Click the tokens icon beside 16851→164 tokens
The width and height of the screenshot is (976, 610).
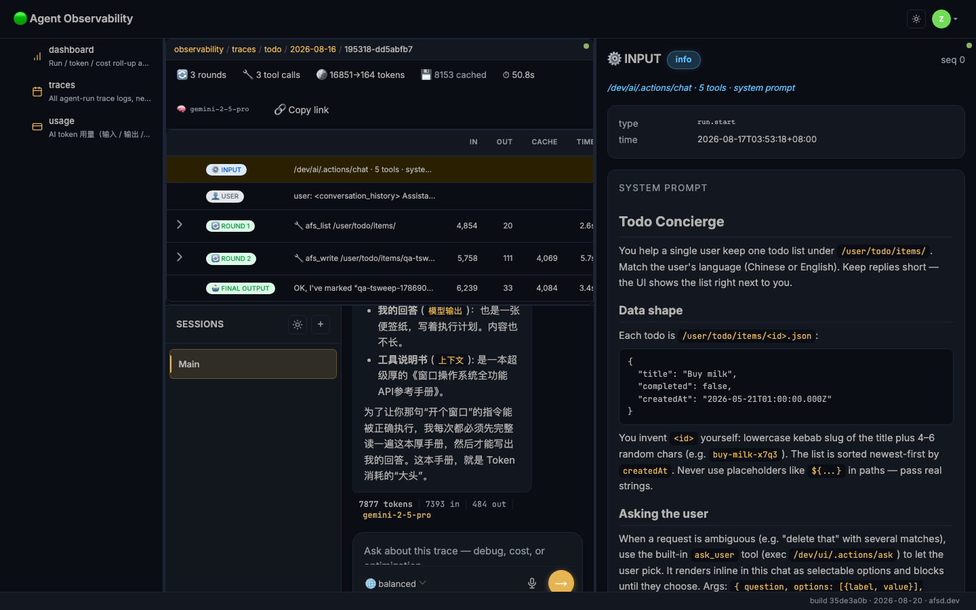322,75
